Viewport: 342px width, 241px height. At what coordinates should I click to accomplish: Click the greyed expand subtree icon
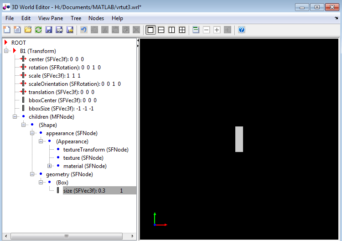point(228,30)
